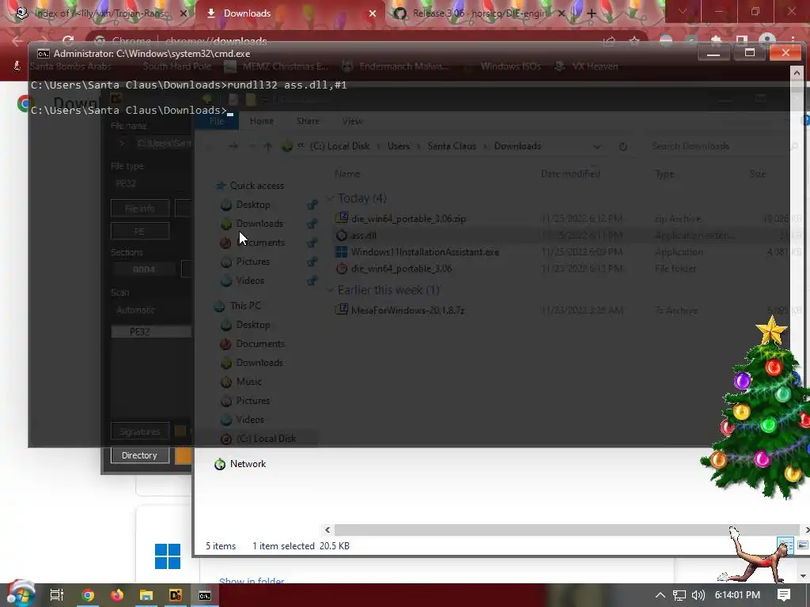The image size is (810, 607).
Task: Open the Santa Bombs Arabs bookmark
Action: [62, 66]
